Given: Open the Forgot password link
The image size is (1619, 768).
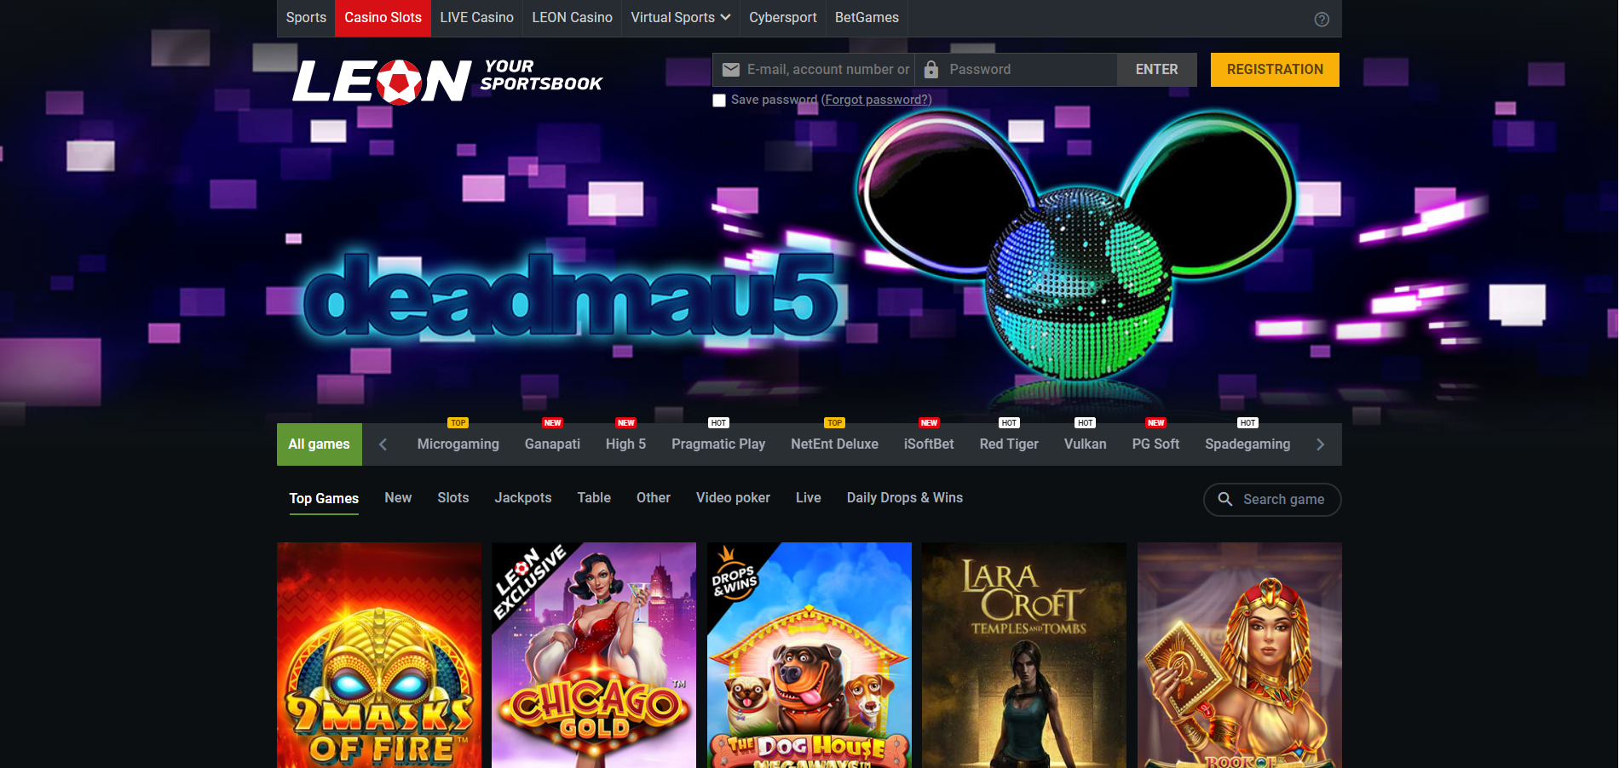Looking at the screenshot, I should (x=876, y=100).
